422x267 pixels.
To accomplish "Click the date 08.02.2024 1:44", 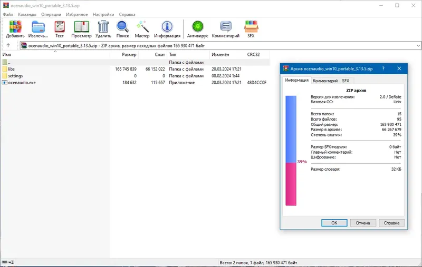I will pos(226,76).
